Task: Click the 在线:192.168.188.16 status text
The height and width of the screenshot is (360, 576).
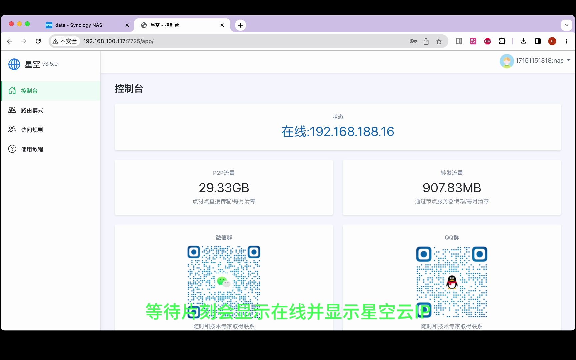Action: point(338,132)
